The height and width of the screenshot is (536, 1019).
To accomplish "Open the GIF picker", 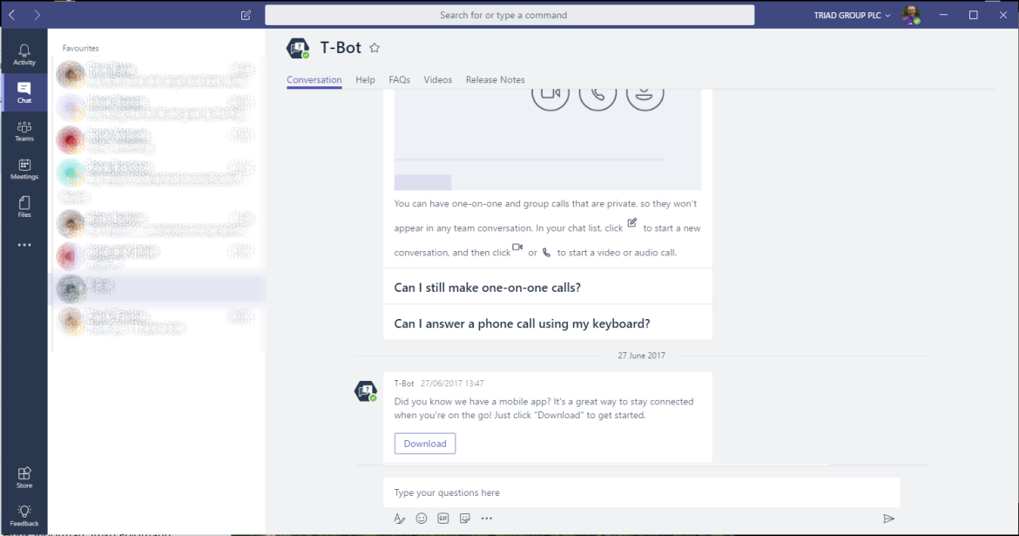I will [x=443, y=519].
